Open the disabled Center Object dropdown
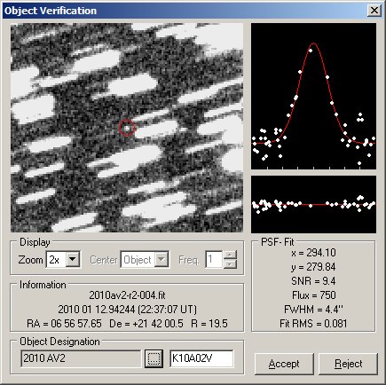The image size is (386, 385). point(161,260)
